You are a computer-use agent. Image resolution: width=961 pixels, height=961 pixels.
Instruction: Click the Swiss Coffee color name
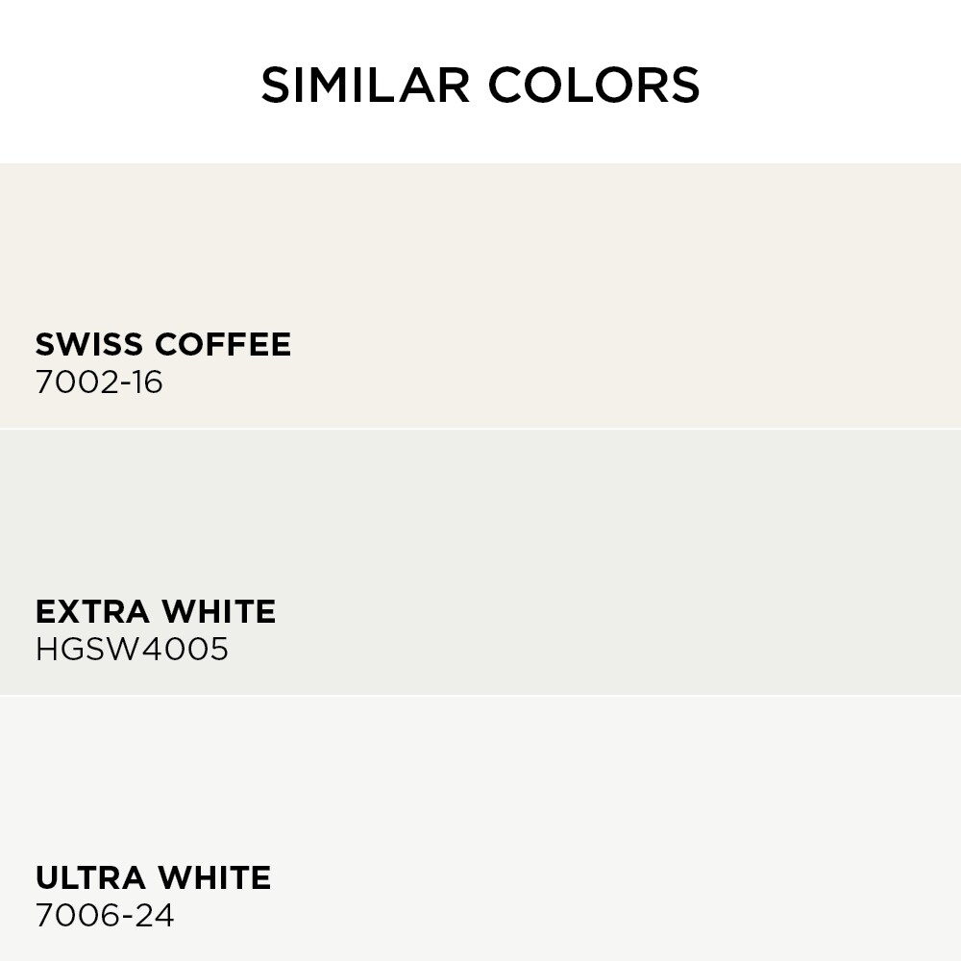[x=163, y=344]
